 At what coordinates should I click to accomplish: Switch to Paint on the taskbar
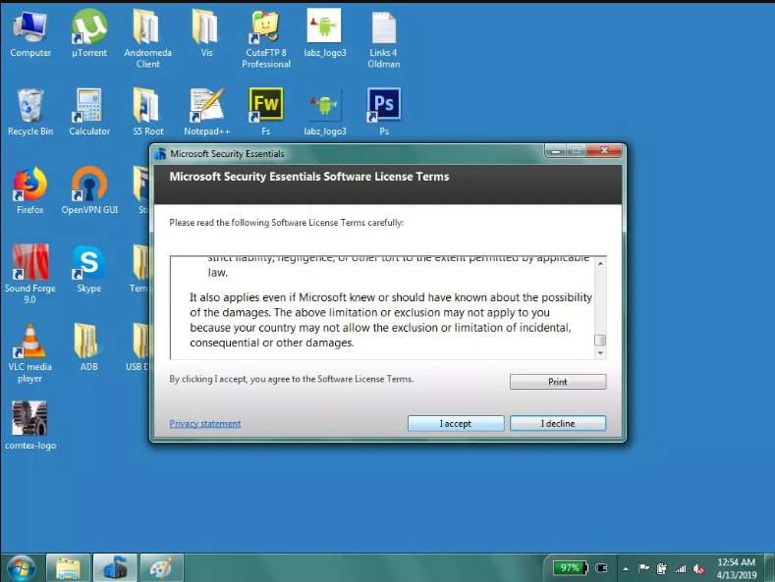click(x=162, y=568)
